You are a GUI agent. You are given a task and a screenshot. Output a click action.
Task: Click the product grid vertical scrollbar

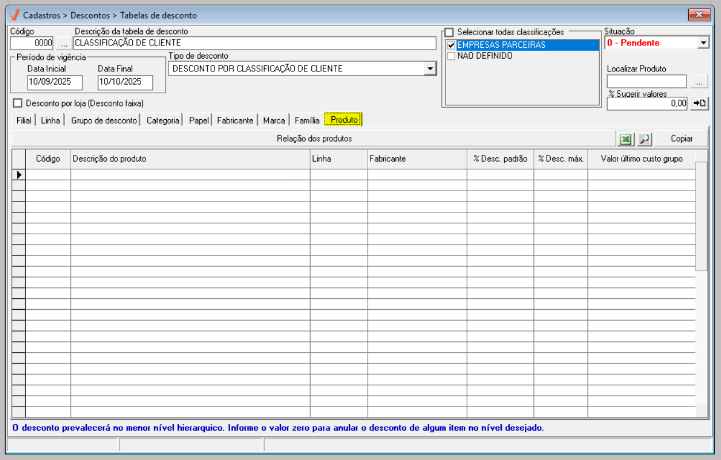(701, 216)
